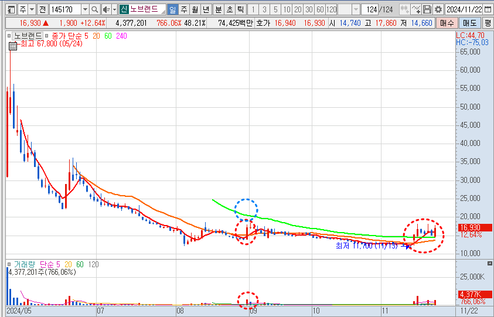Click the date field 2024/11/22
The height and width of the screenshot is (317, 494).
click(x=464, y=9)
